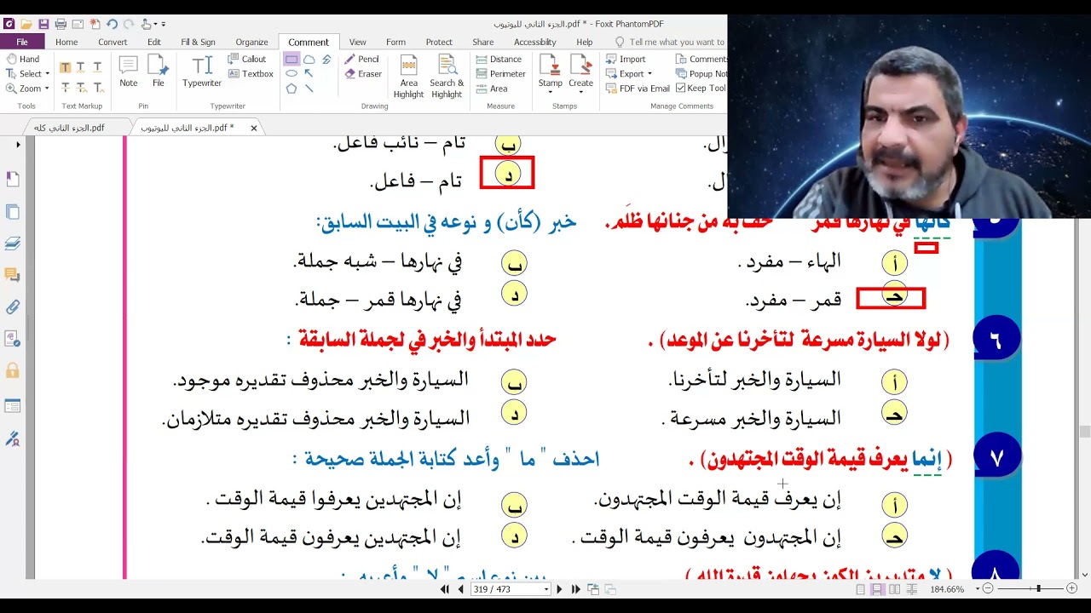The width and height of the screenshot is (1091, 613).
Task: Jump to the first page
Action: click(x=445, y=589)
